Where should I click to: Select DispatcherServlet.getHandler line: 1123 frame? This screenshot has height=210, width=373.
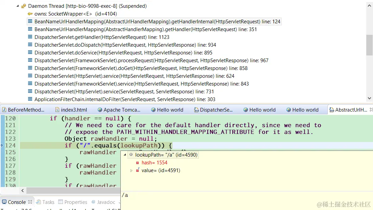pyautogui.click(x=102, y=37)
